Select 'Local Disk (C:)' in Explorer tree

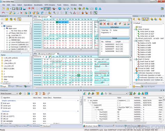tap(16, 35)
